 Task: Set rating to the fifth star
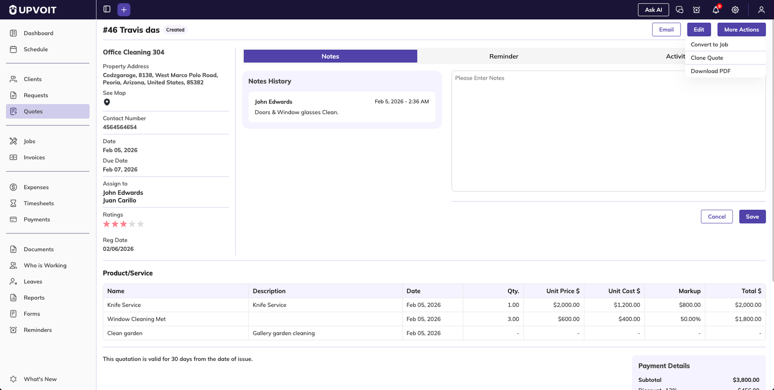pyautogui.click(x=140, y=224)
